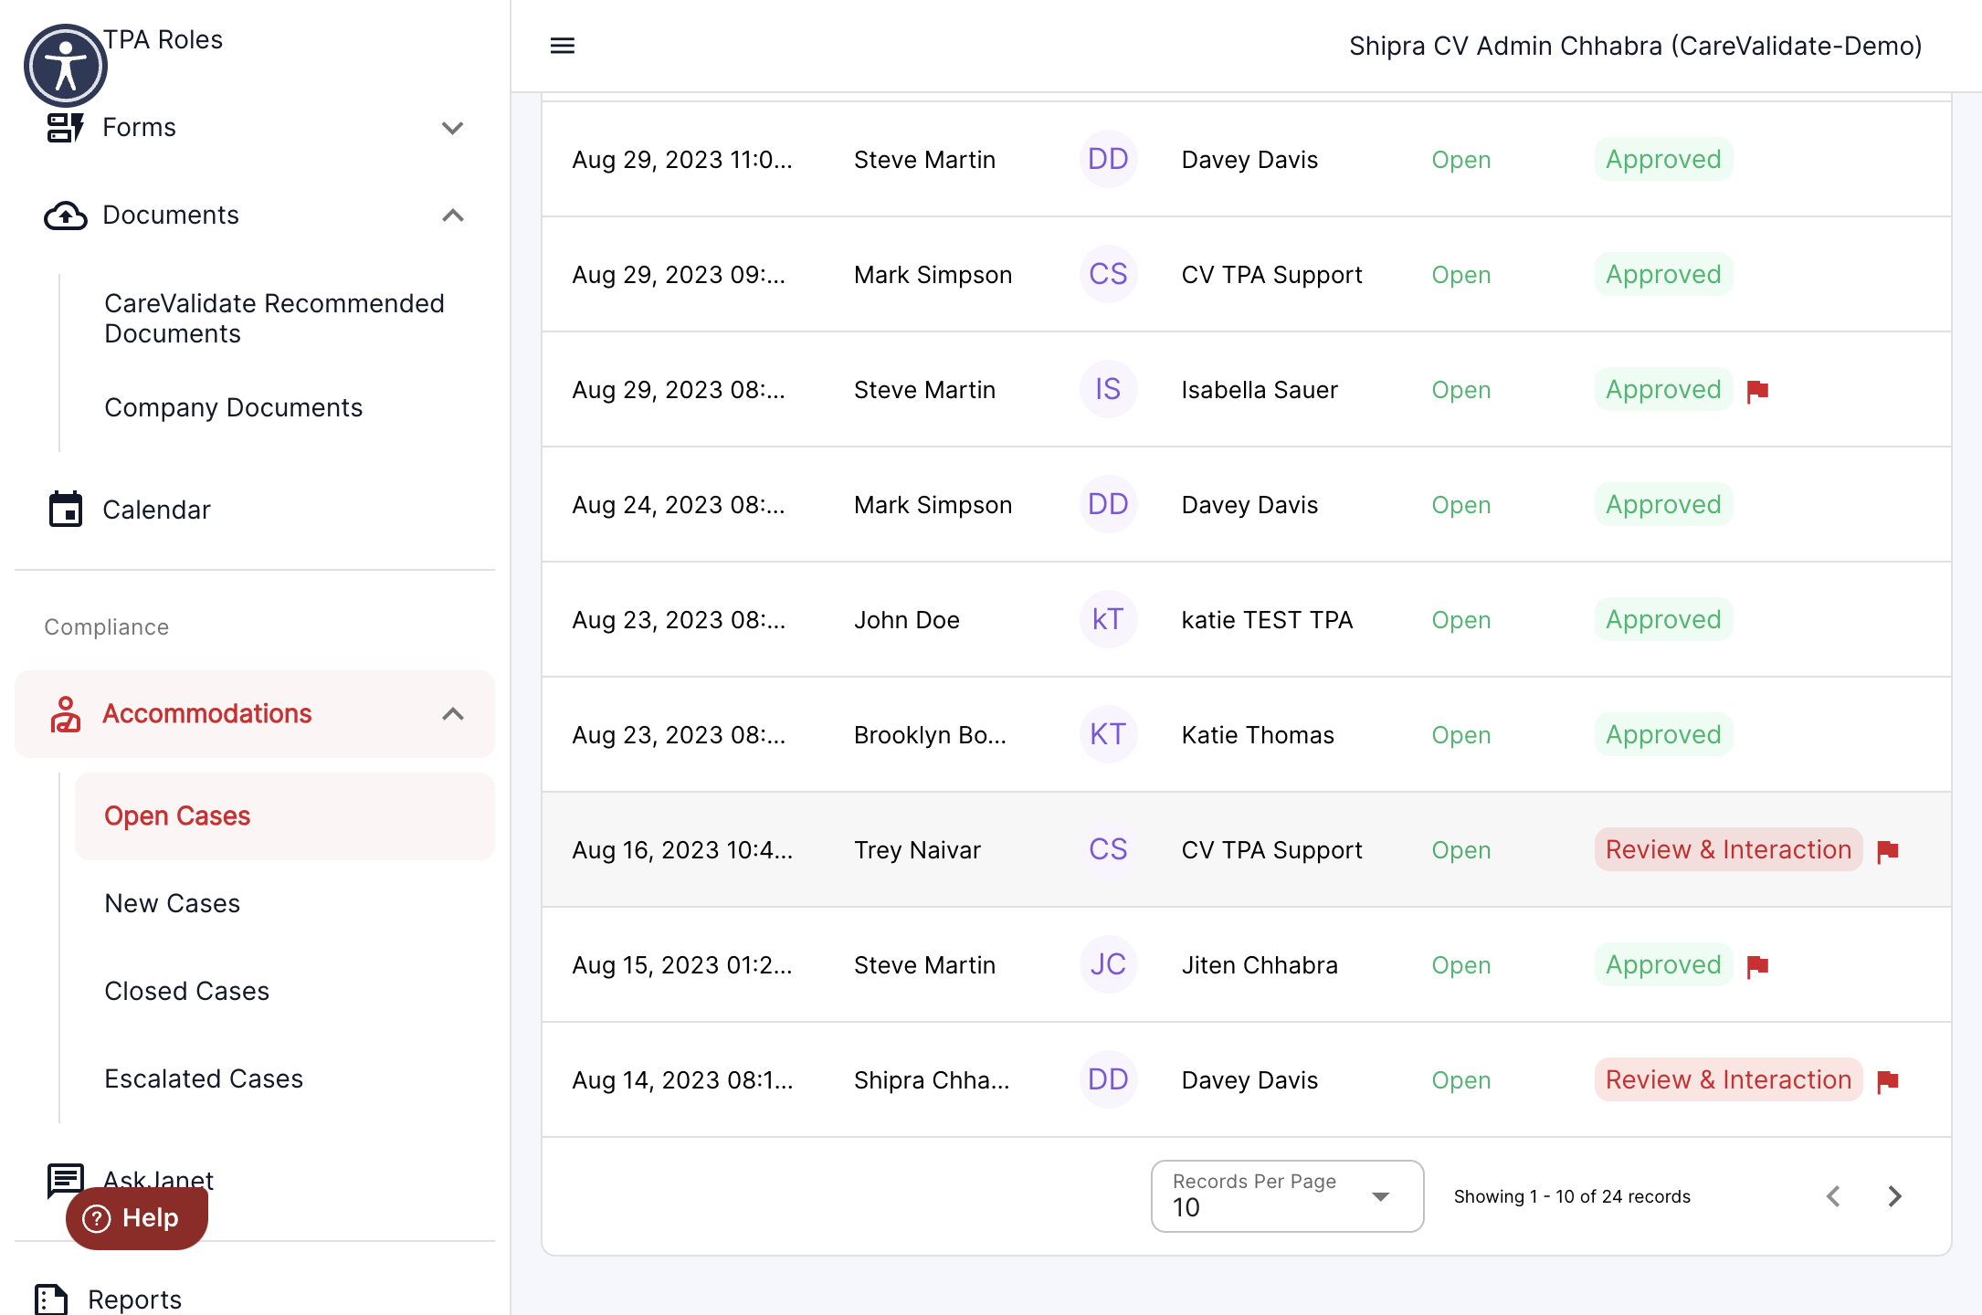Select New Cases in sidebar

(172, 904)
